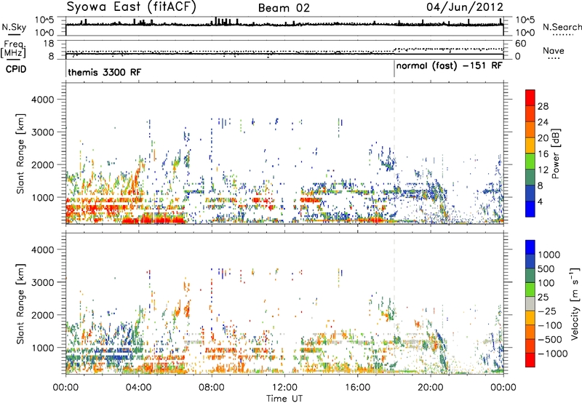Click the "CPID" row label
582x403 pixels.
[x=16, y=69]
